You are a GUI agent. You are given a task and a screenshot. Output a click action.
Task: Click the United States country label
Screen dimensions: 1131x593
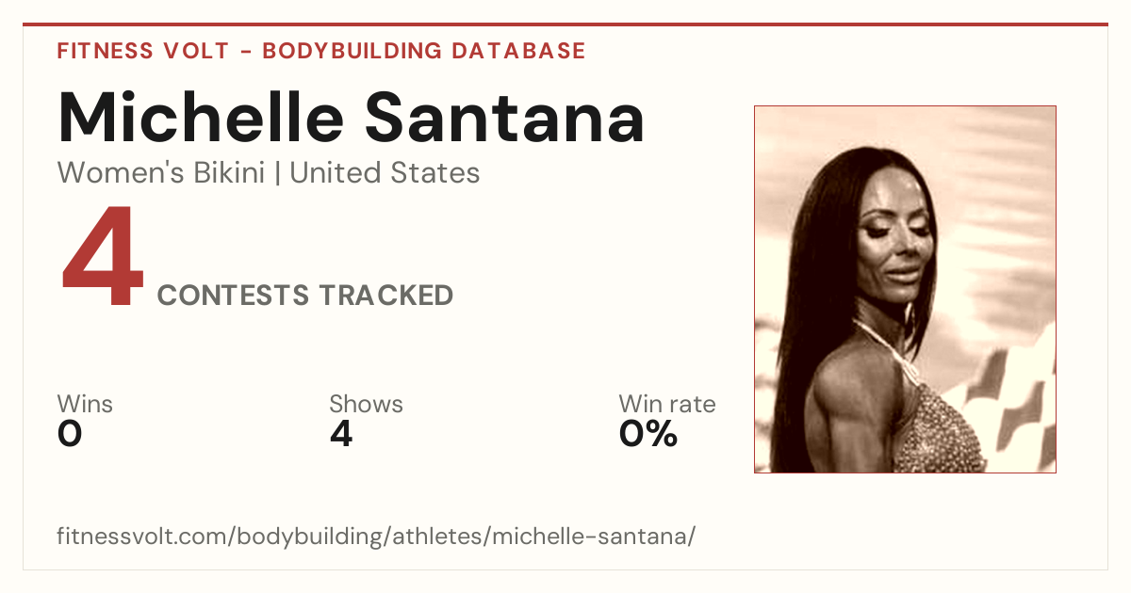[385, 173]
